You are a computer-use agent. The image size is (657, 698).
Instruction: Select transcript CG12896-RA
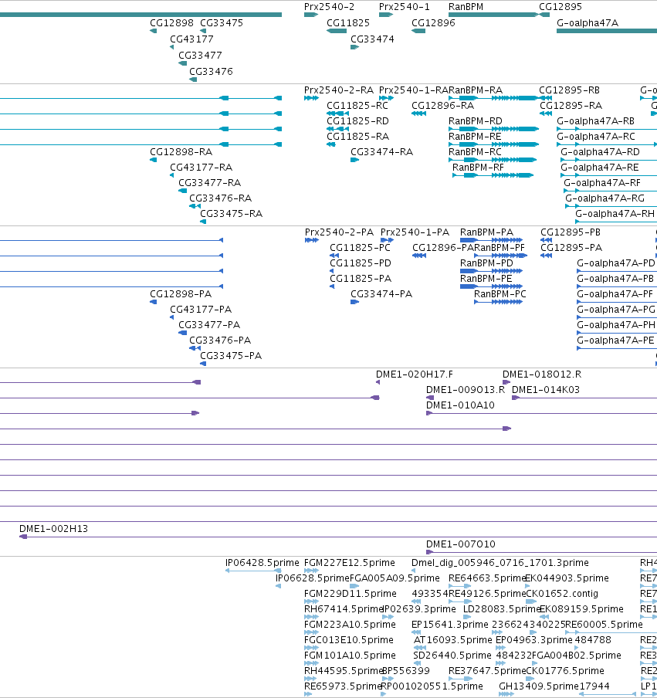tap(443, 106)
